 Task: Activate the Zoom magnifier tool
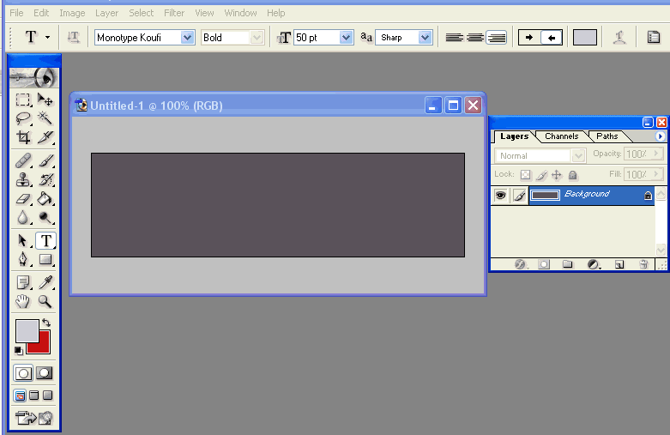point(45,301)
